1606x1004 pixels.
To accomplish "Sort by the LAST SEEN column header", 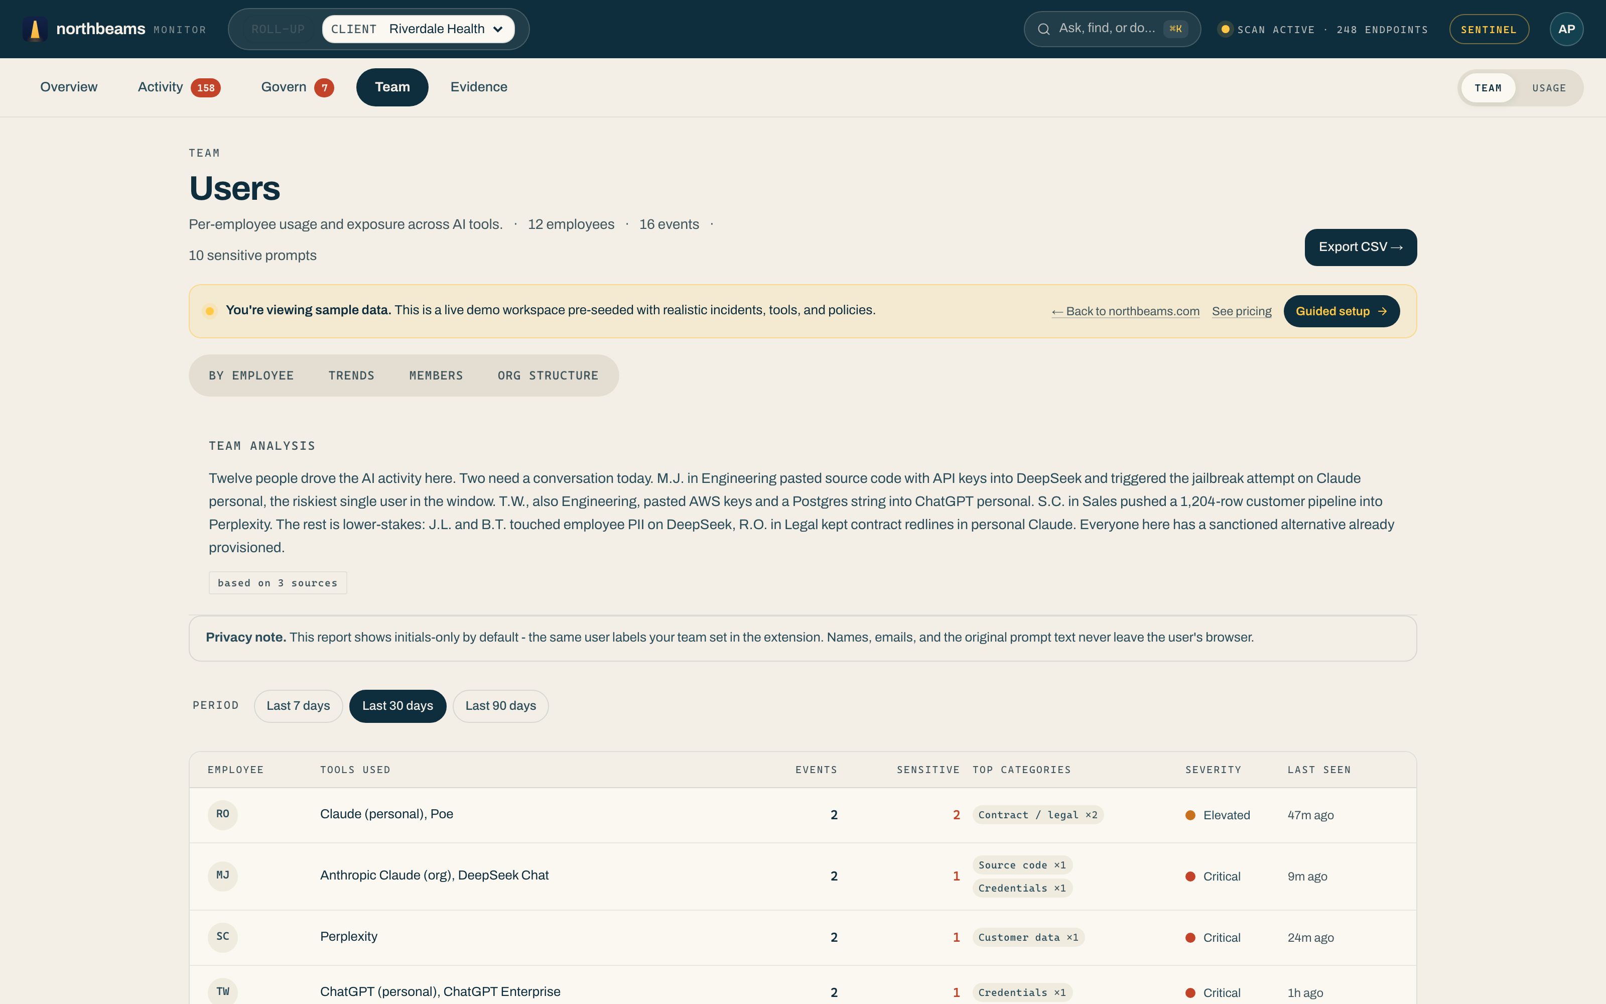I will (1318, 770).
